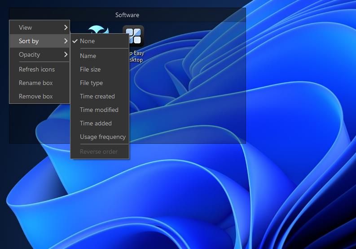Viewport: 356px width, 249px height.
Task: Click the Software box title bar
Action: 127,15
